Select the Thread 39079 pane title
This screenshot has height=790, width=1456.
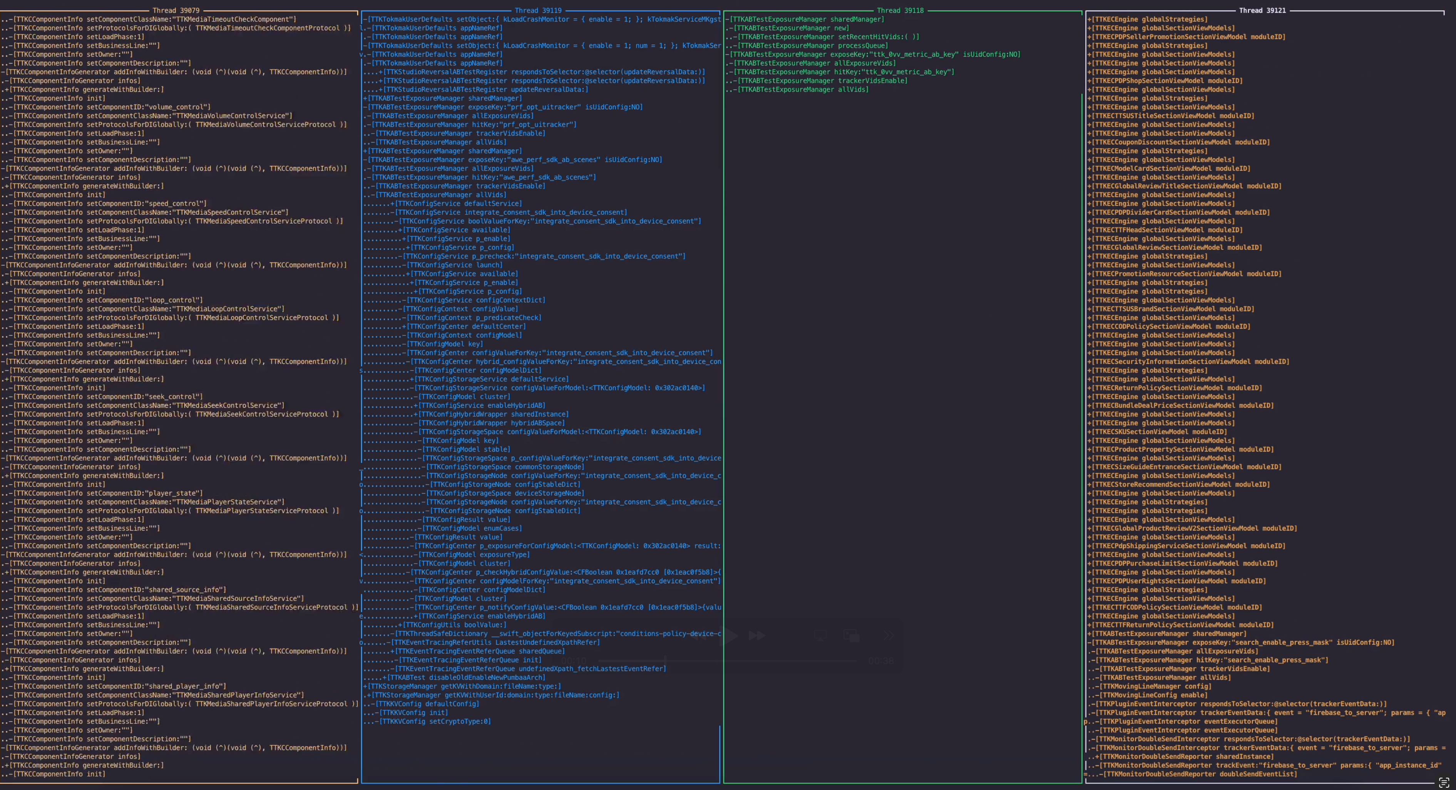[x=176, y=10]
